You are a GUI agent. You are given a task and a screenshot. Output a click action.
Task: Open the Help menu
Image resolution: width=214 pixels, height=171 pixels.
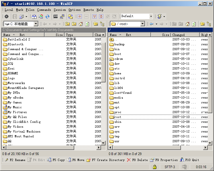click(100, 10)
